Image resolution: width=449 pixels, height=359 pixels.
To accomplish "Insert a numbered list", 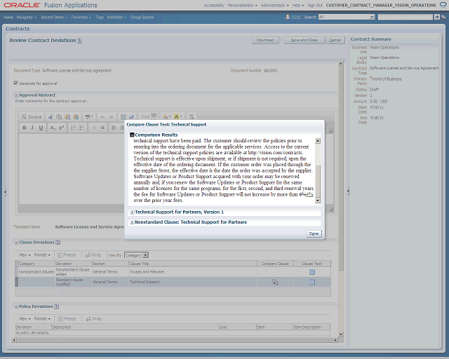I will click(x=73, y=128).
